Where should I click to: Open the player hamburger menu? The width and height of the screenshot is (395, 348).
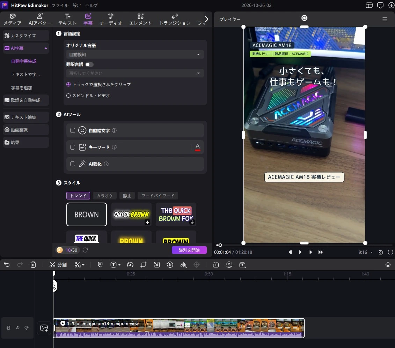click(385, 19)
